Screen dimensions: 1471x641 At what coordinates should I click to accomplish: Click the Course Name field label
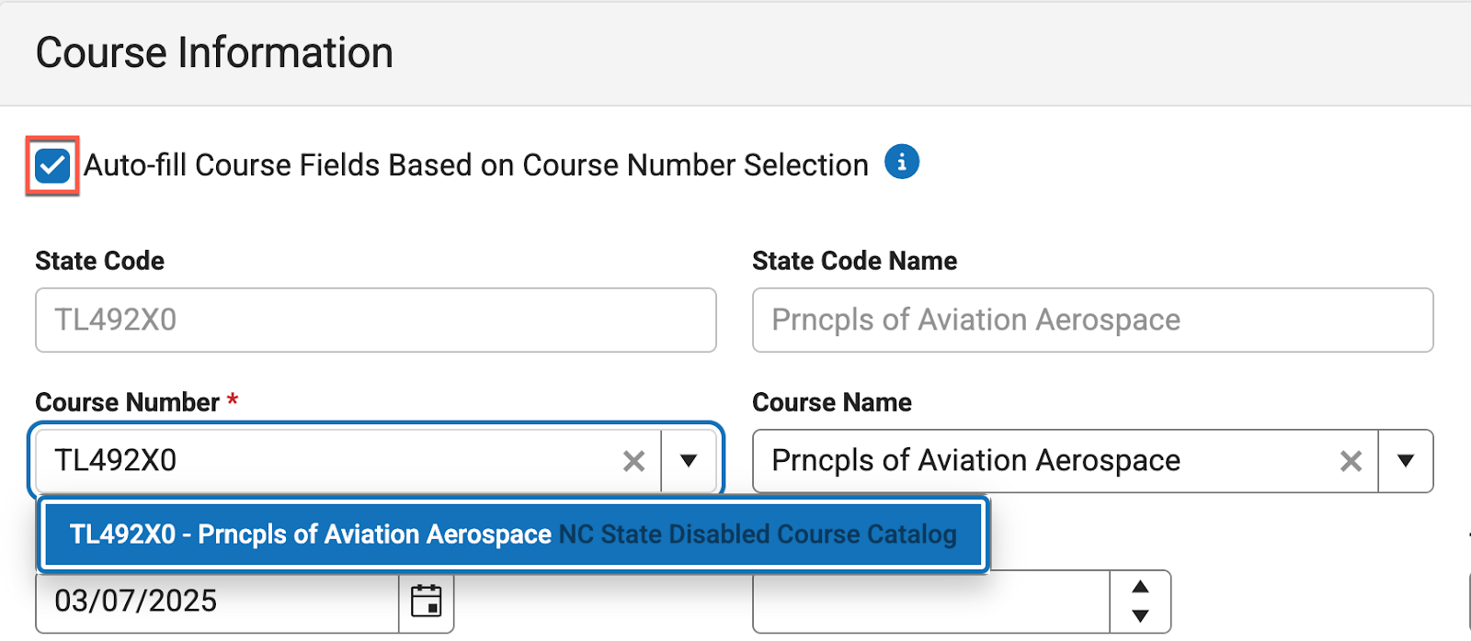(x=831, y=402)
